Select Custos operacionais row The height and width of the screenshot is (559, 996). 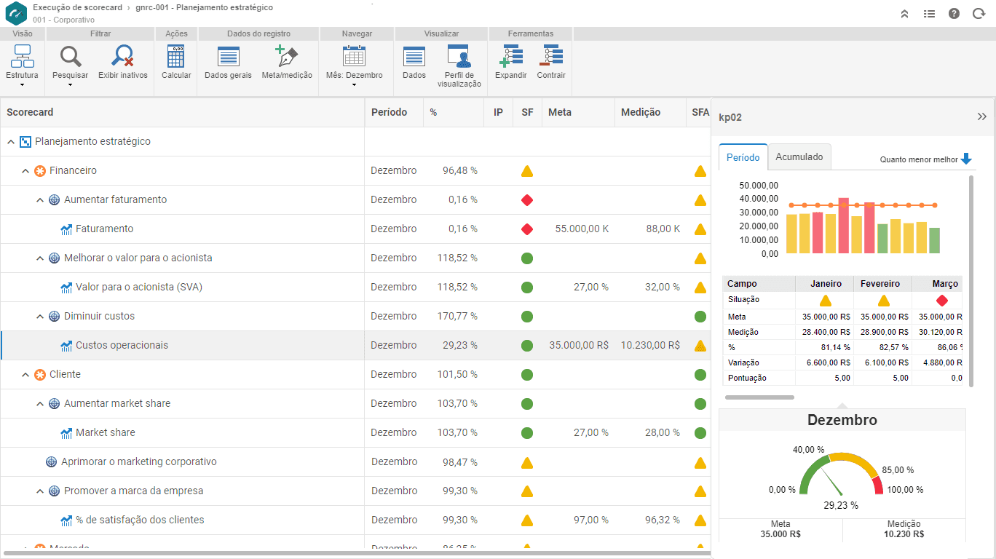tap(355, 346)
